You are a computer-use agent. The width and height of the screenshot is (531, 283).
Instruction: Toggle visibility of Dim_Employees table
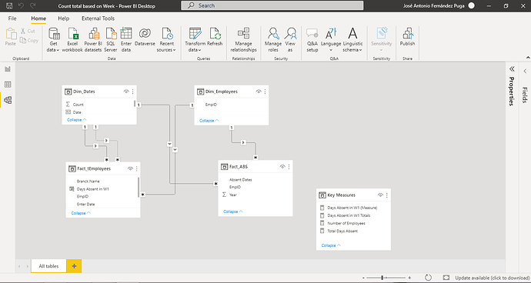click(x=259, y=92)
